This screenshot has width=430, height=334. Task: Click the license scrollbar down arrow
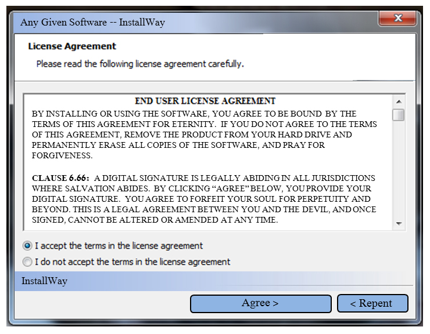tap(399, 223)
